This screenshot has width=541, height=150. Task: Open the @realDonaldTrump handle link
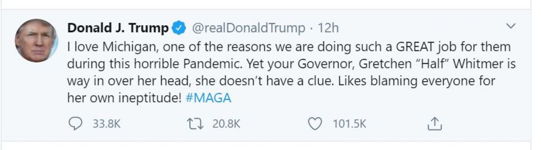[x=248, y=28]
